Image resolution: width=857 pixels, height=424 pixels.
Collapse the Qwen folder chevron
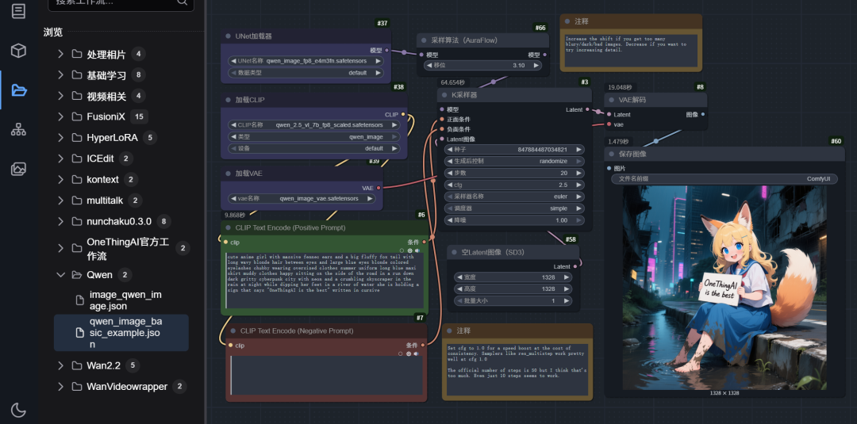click(x=60, y=275)
